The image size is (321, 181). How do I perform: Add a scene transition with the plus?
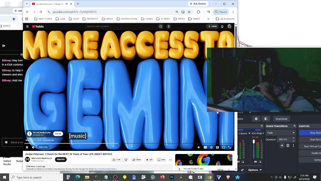point(282,146)
